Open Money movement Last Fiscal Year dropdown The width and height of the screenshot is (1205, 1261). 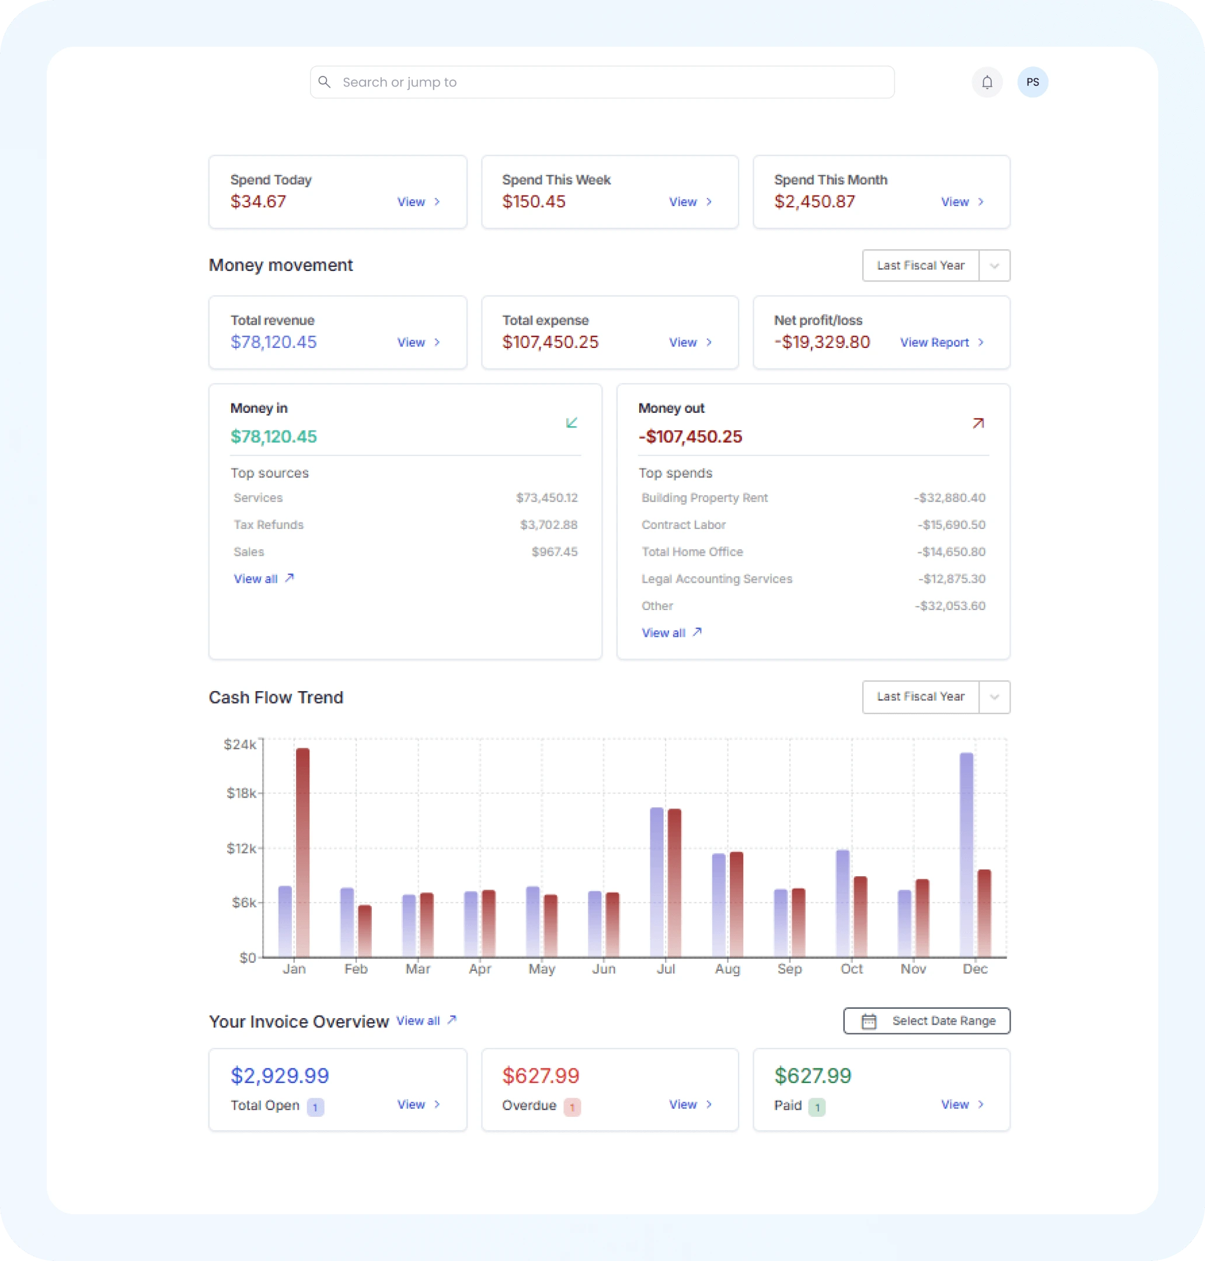pos(936,265)
